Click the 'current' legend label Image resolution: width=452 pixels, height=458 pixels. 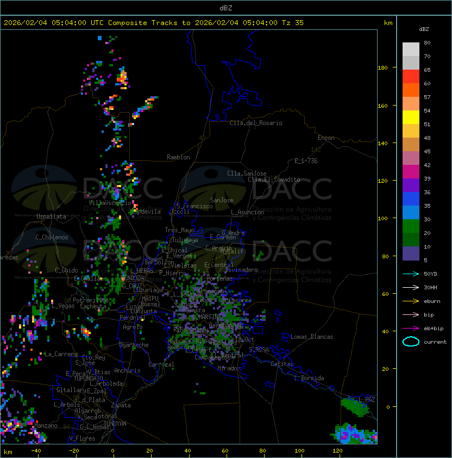click(435, 342)
